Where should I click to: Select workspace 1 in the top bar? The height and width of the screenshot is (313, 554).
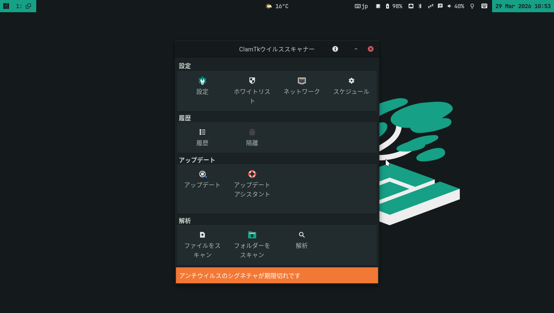click(x=24, y=6)
